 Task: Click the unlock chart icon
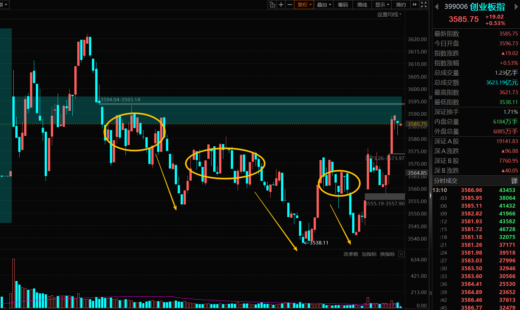(x=272, y=5)
